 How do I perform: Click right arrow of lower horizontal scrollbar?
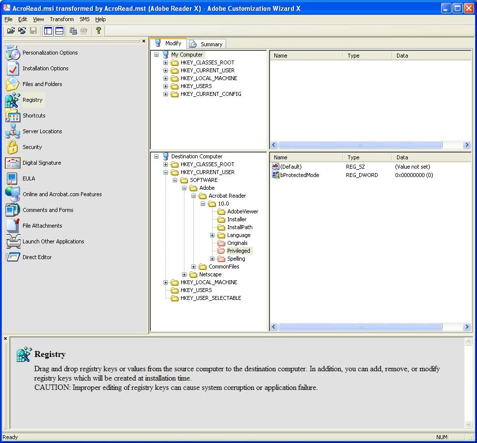(x=467, y=327)
